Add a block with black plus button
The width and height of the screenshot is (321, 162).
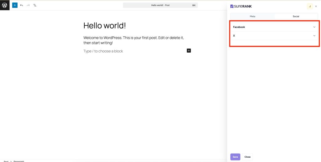[x=189, y=50]
